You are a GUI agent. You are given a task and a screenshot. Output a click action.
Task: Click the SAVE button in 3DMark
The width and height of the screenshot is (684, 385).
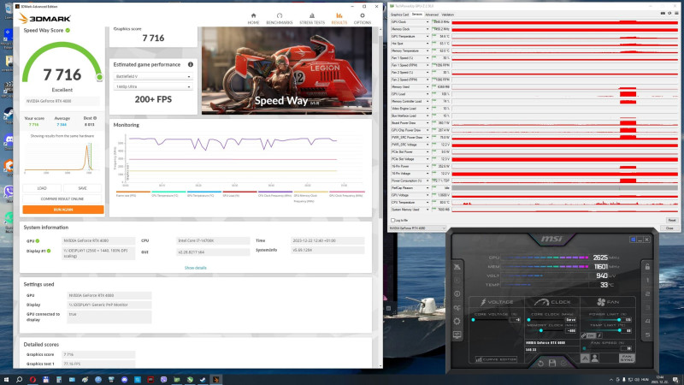coord(82,188)
